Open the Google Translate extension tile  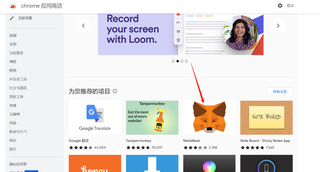[x=95, y=118]
